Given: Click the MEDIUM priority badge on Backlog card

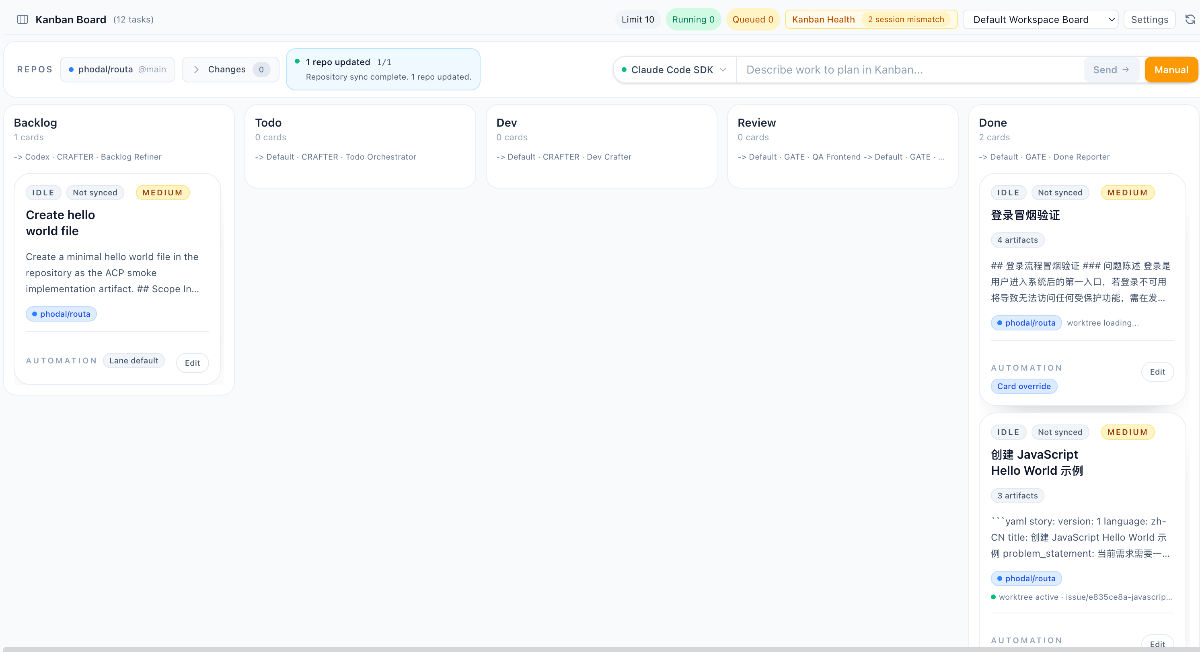Looking at the screenshot, I should [162, 192].
